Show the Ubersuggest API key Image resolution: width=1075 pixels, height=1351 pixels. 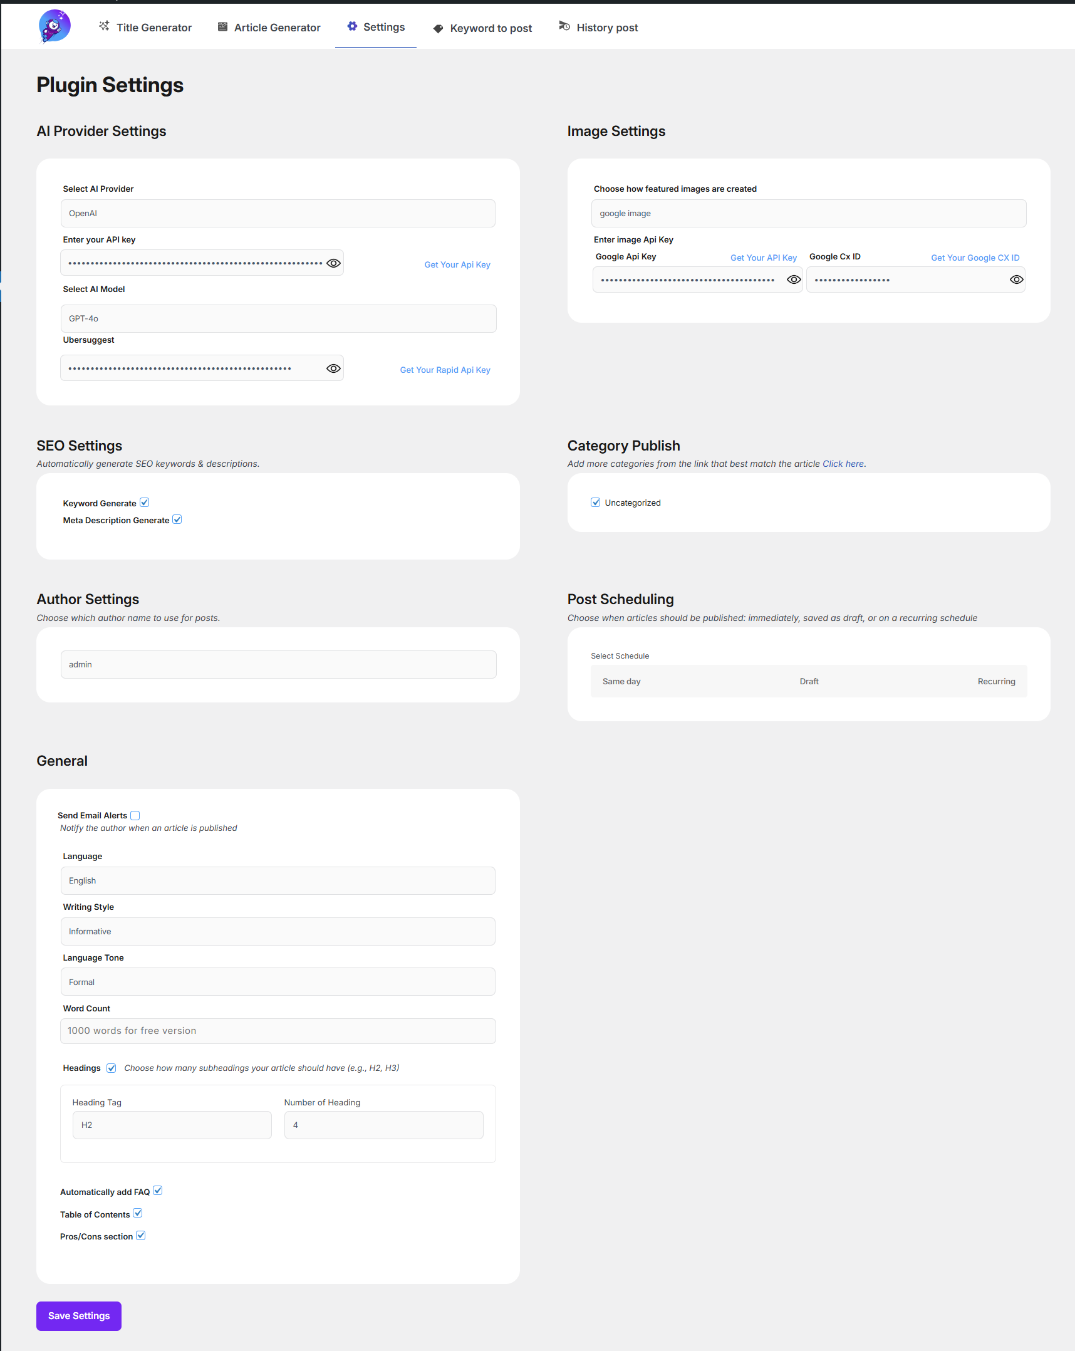pos(333,368)
